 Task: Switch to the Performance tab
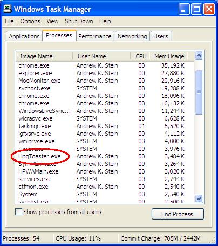click(x=95, y=36)
